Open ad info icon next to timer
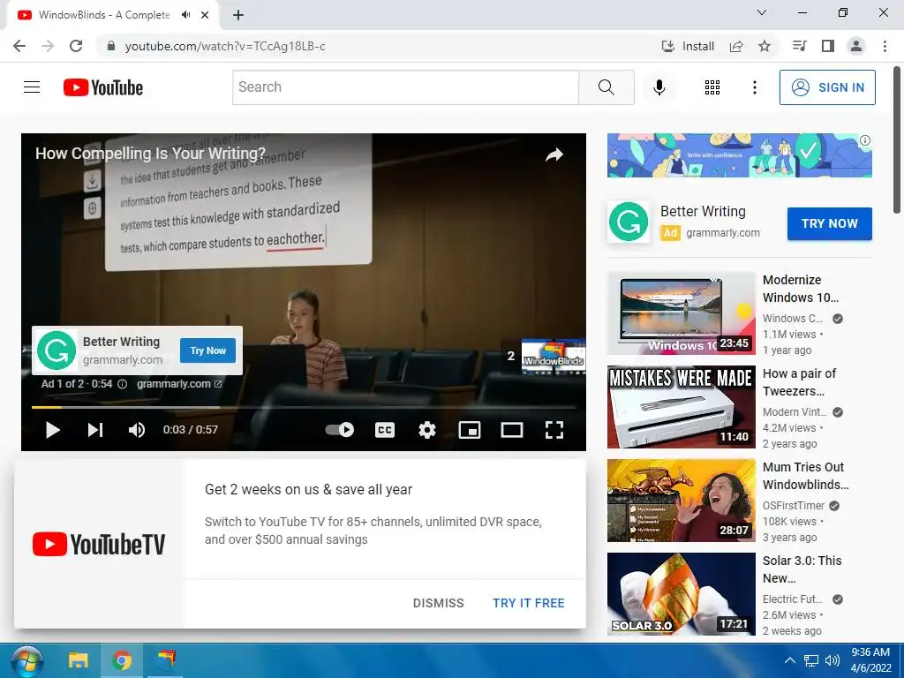The height and width of the screenshot is (678, 904). pyautogui.click(x=122, y=384)
